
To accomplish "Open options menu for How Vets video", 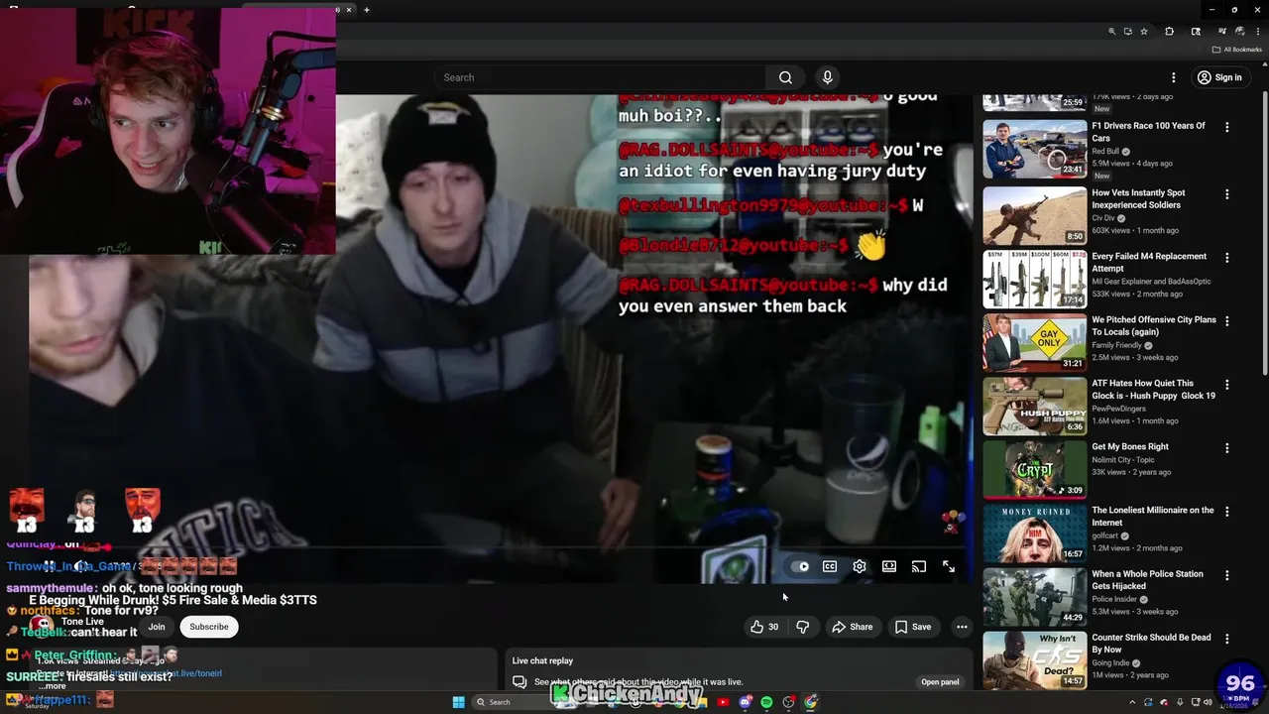I will (1227, 194).
